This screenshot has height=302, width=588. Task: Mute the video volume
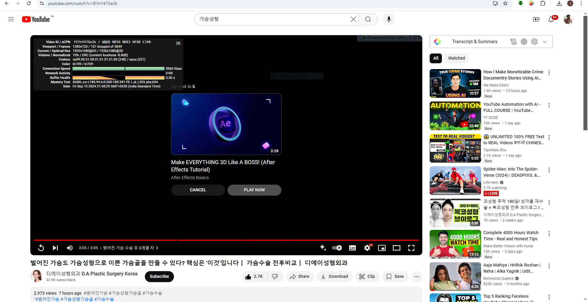pyautogui.click(x=70, y=248)
